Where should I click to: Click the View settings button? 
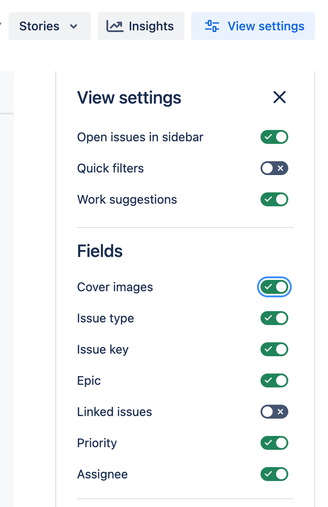click(253, 26)
